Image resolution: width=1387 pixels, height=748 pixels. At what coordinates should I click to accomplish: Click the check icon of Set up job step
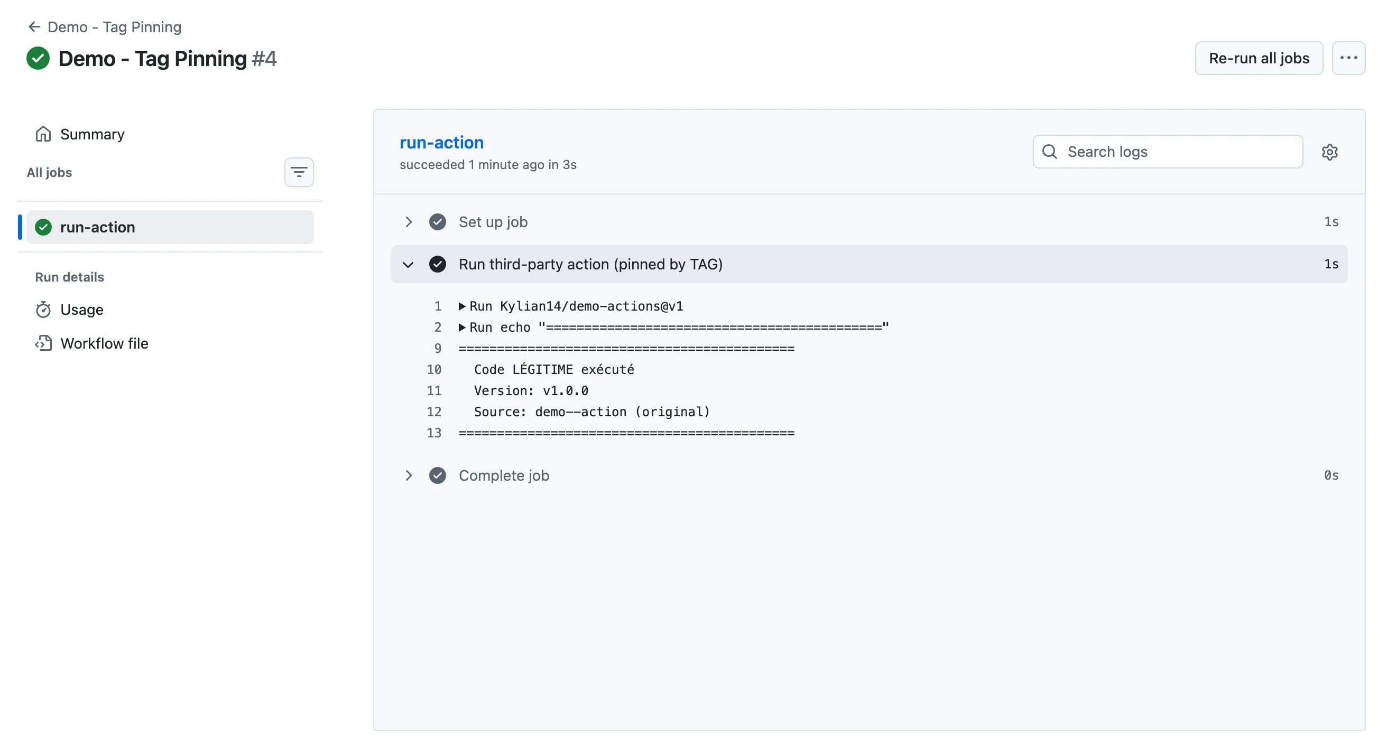tap(437, 222)
